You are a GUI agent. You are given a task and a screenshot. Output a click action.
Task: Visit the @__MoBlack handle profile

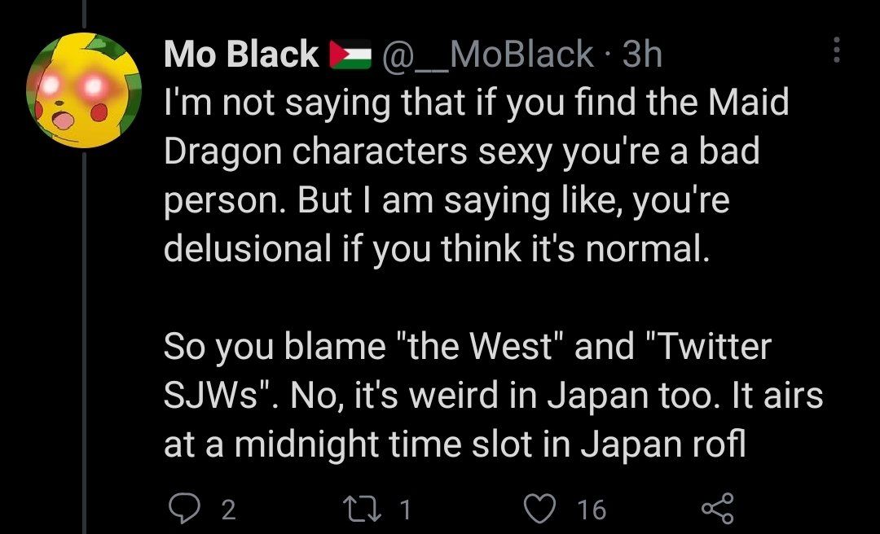(487, 55)
